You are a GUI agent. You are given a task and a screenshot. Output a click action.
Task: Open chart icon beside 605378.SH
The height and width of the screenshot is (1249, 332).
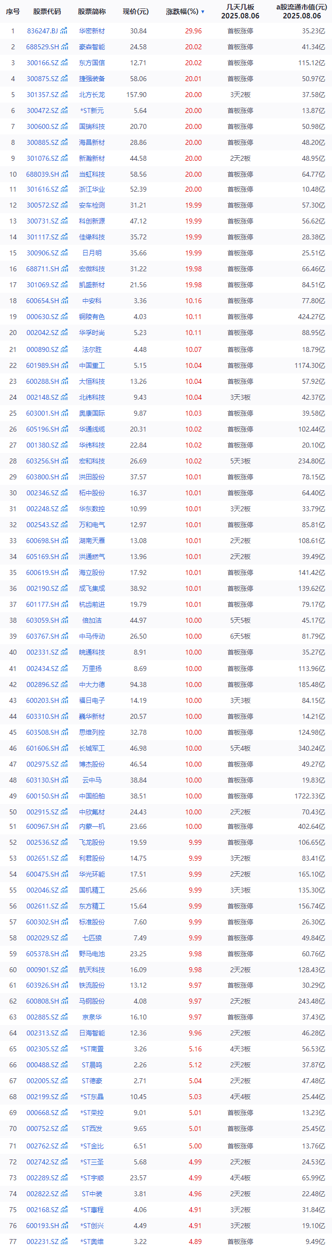pos(64,954)
